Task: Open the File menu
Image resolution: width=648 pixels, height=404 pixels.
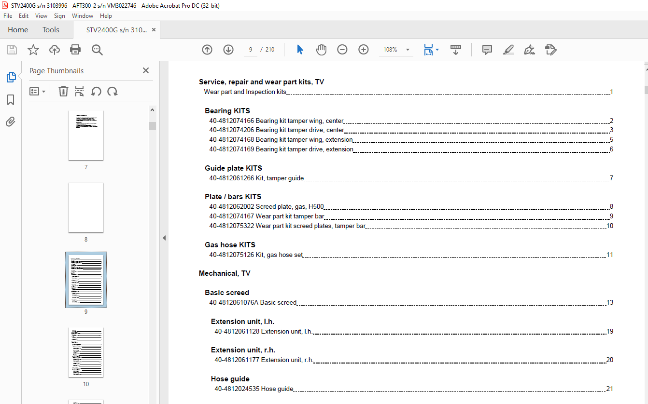Action: [x=8, y=16]
